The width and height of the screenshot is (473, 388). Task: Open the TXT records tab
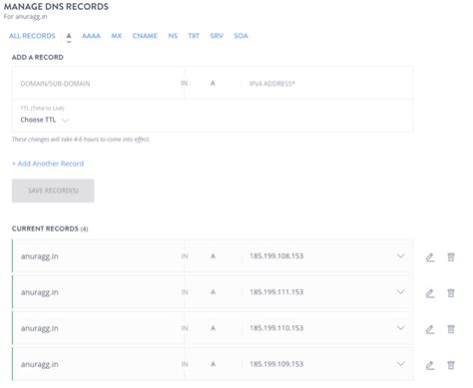pyautogui.click(x=194, y=36)
